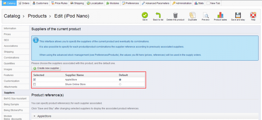Check the Shure Online Store checkbox
Screen dimensions: 262x120
pos(35,84)
